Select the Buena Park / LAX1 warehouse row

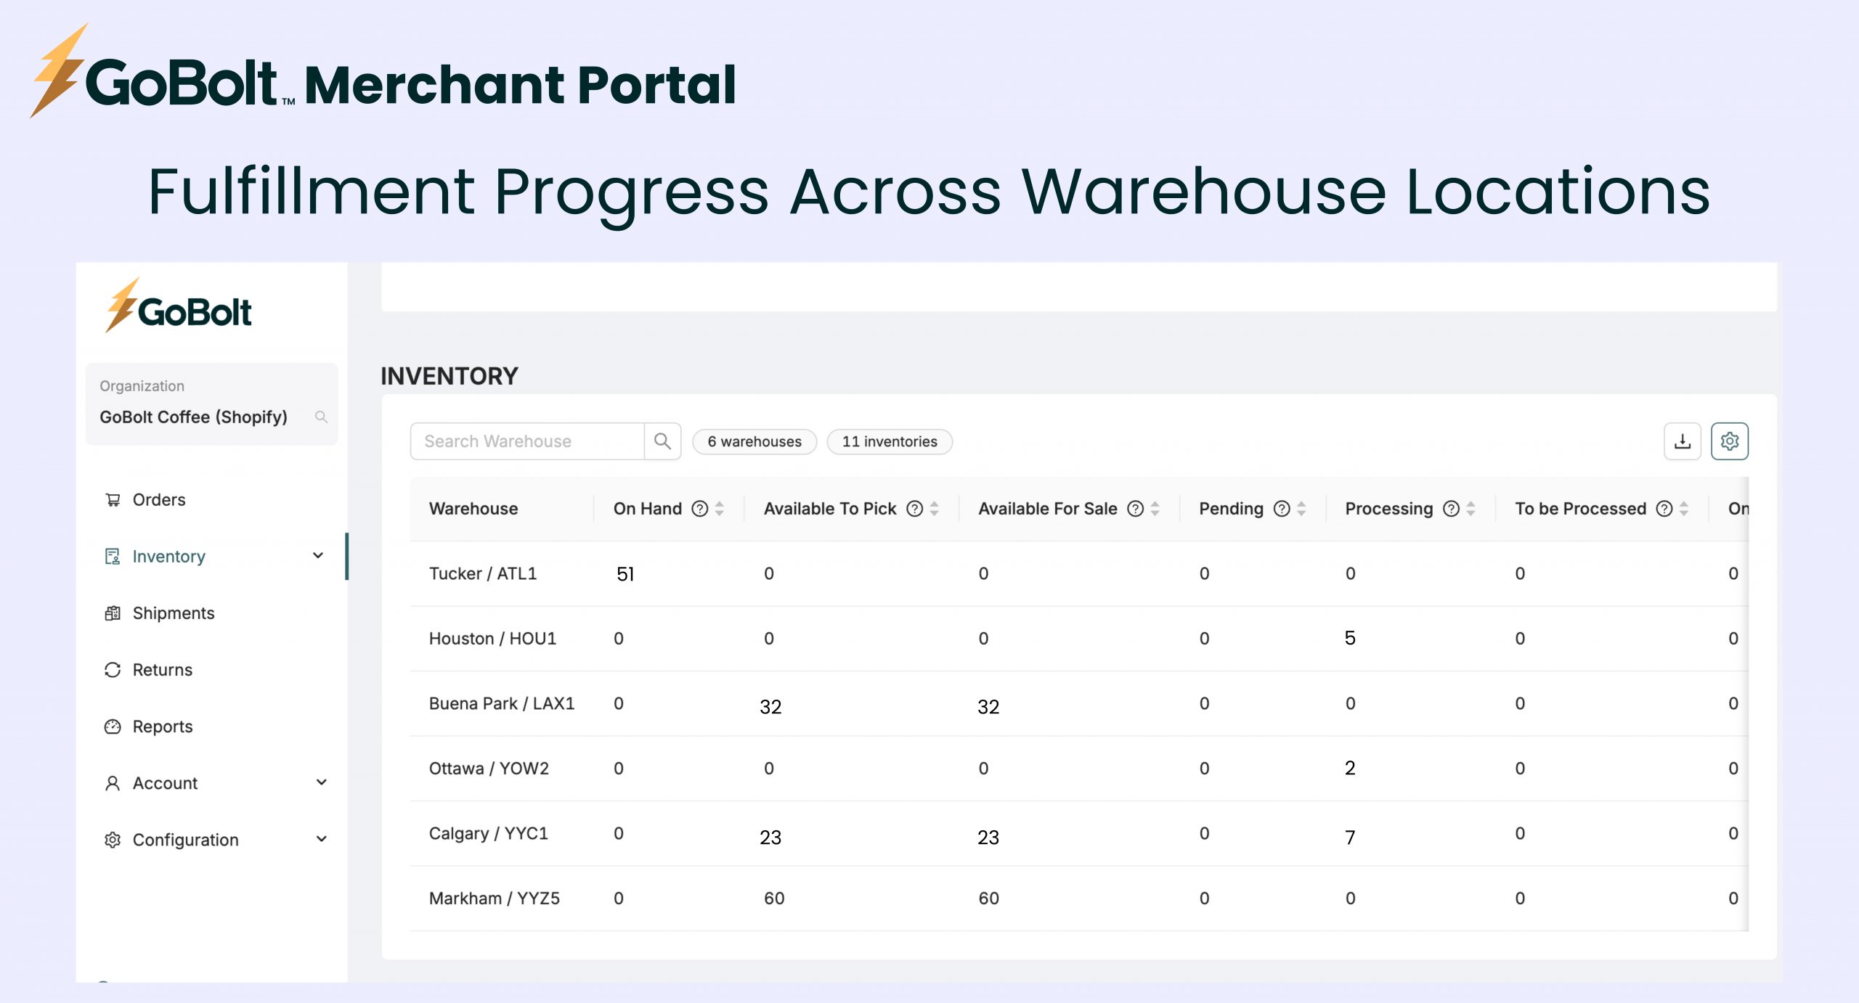[x=1078, y=703]
